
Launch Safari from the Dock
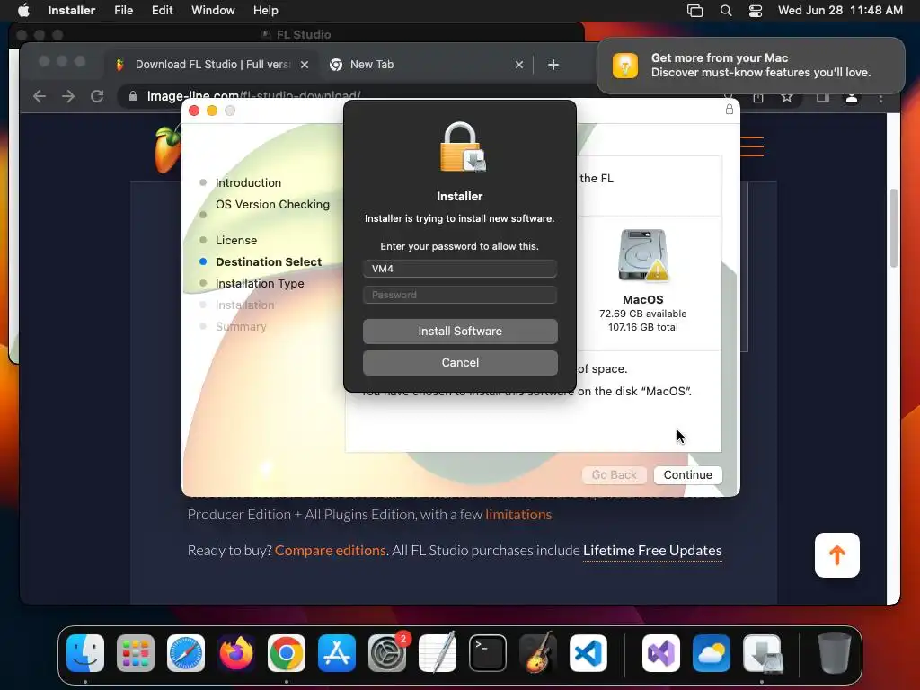(x=186, y=653)
